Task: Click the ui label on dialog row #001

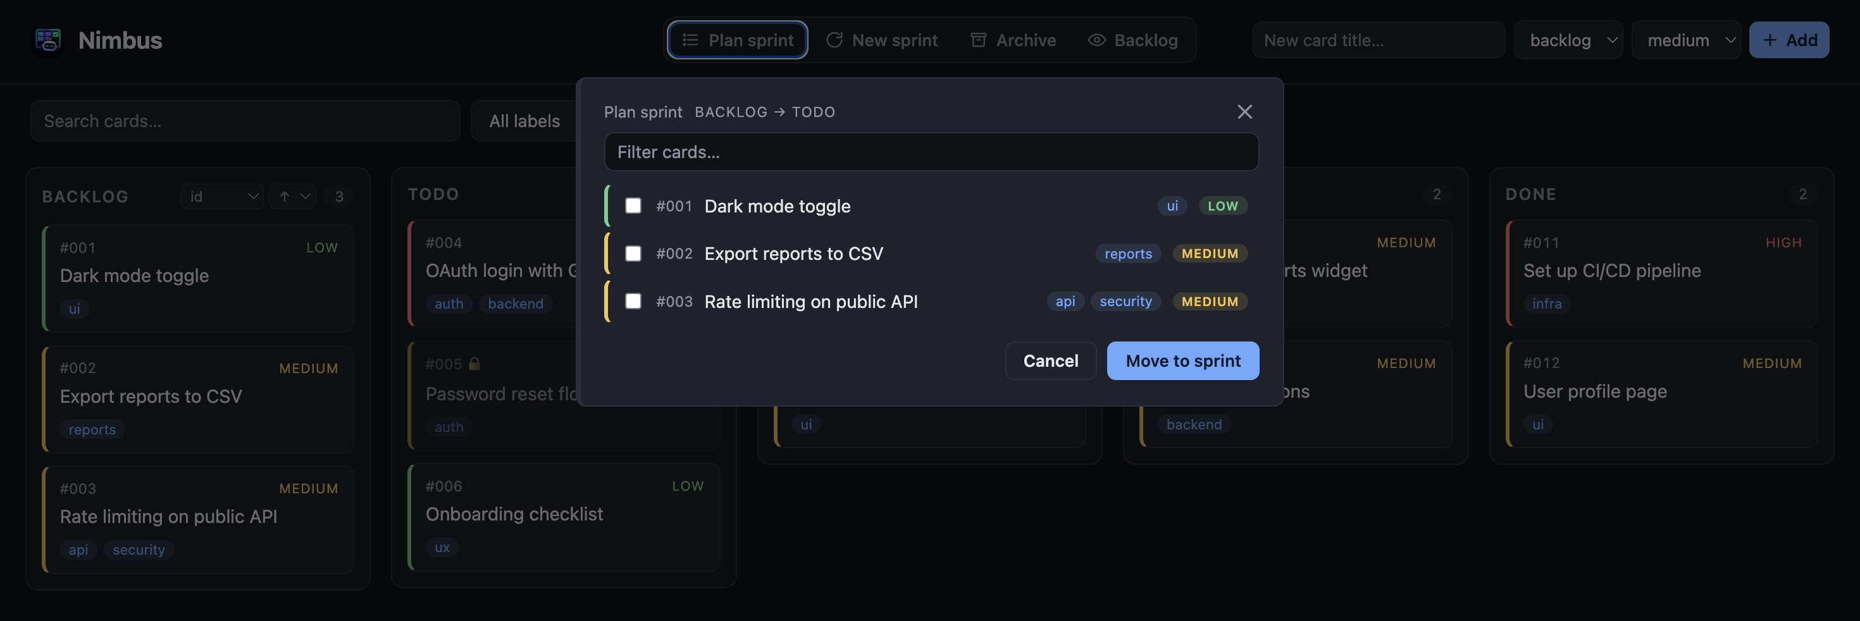Action: coord(1172,206)
